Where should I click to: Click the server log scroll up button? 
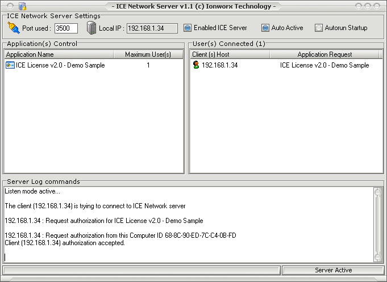pyautogui.click(x=377, y=192)
